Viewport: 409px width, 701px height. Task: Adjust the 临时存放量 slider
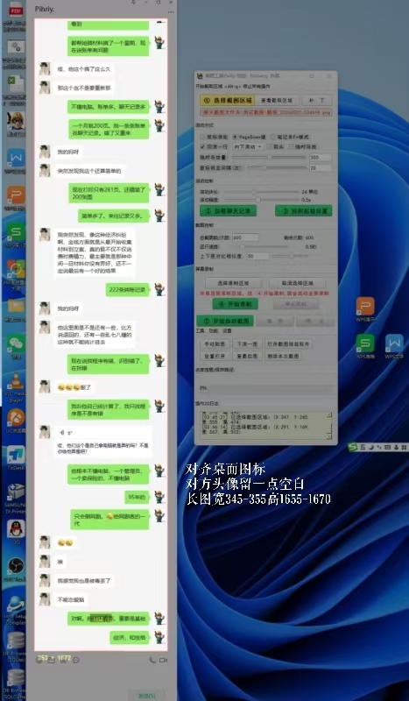(x=270, y=158)
